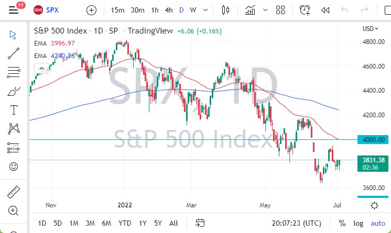The height and width of the screenshot is (233, 391).
Task: Select the YTD date range
Action: [124, 223]
